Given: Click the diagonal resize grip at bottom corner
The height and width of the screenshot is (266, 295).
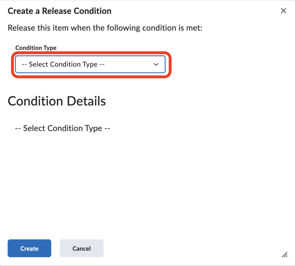Looking at the screenshot, I should pyautogui.click(x=285, y=254).
